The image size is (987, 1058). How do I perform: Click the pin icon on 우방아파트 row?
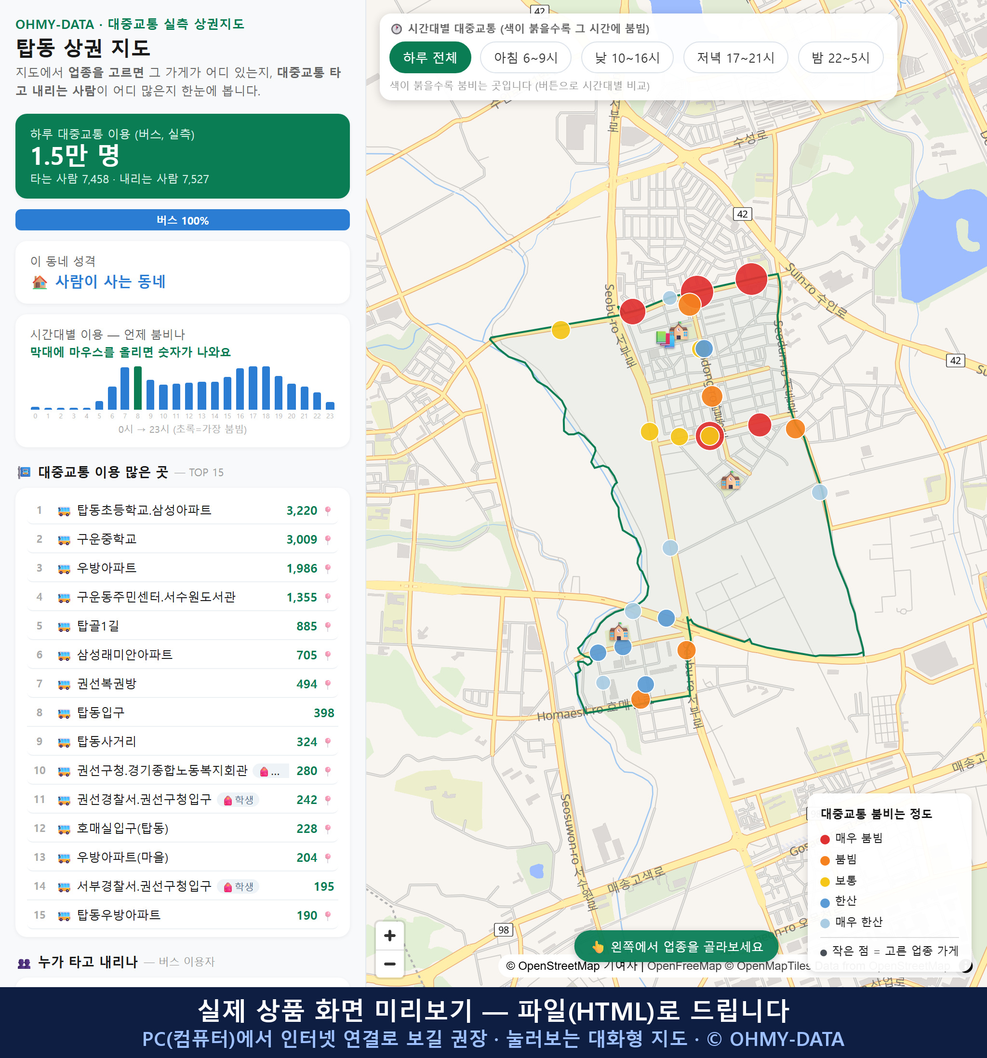tap(328, 568)
